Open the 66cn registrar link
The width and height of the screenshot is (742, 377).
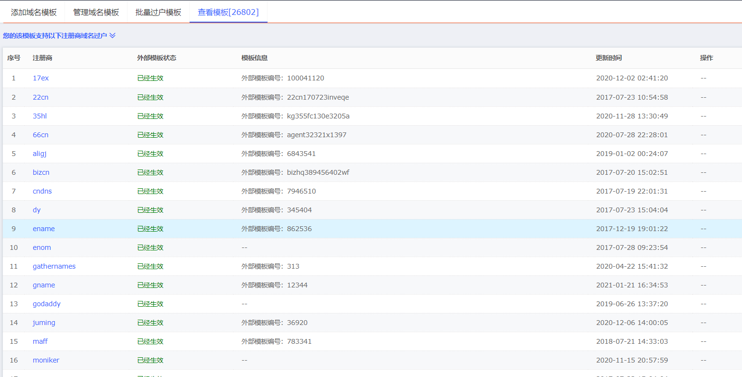coord(40,135)
